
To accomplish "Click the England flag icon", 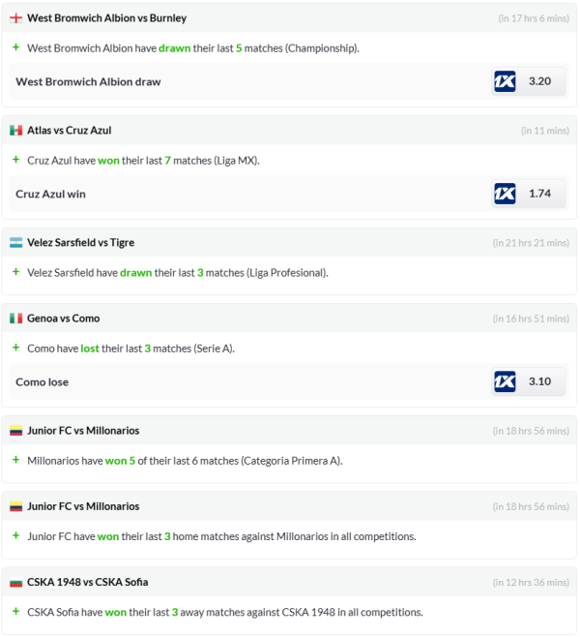I will 15,18.
